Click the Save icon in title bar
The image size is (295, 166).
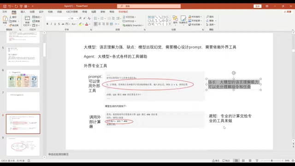[5, 6]
